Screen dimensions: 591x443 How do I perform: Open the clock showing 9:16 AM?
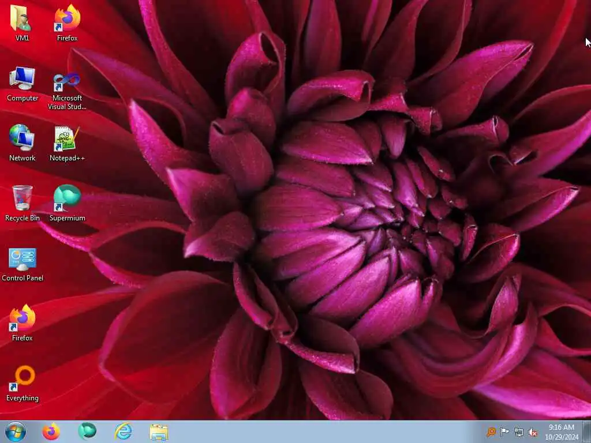pos(562,432)
